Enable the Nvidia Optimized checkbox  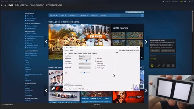(x=95, y=66)
